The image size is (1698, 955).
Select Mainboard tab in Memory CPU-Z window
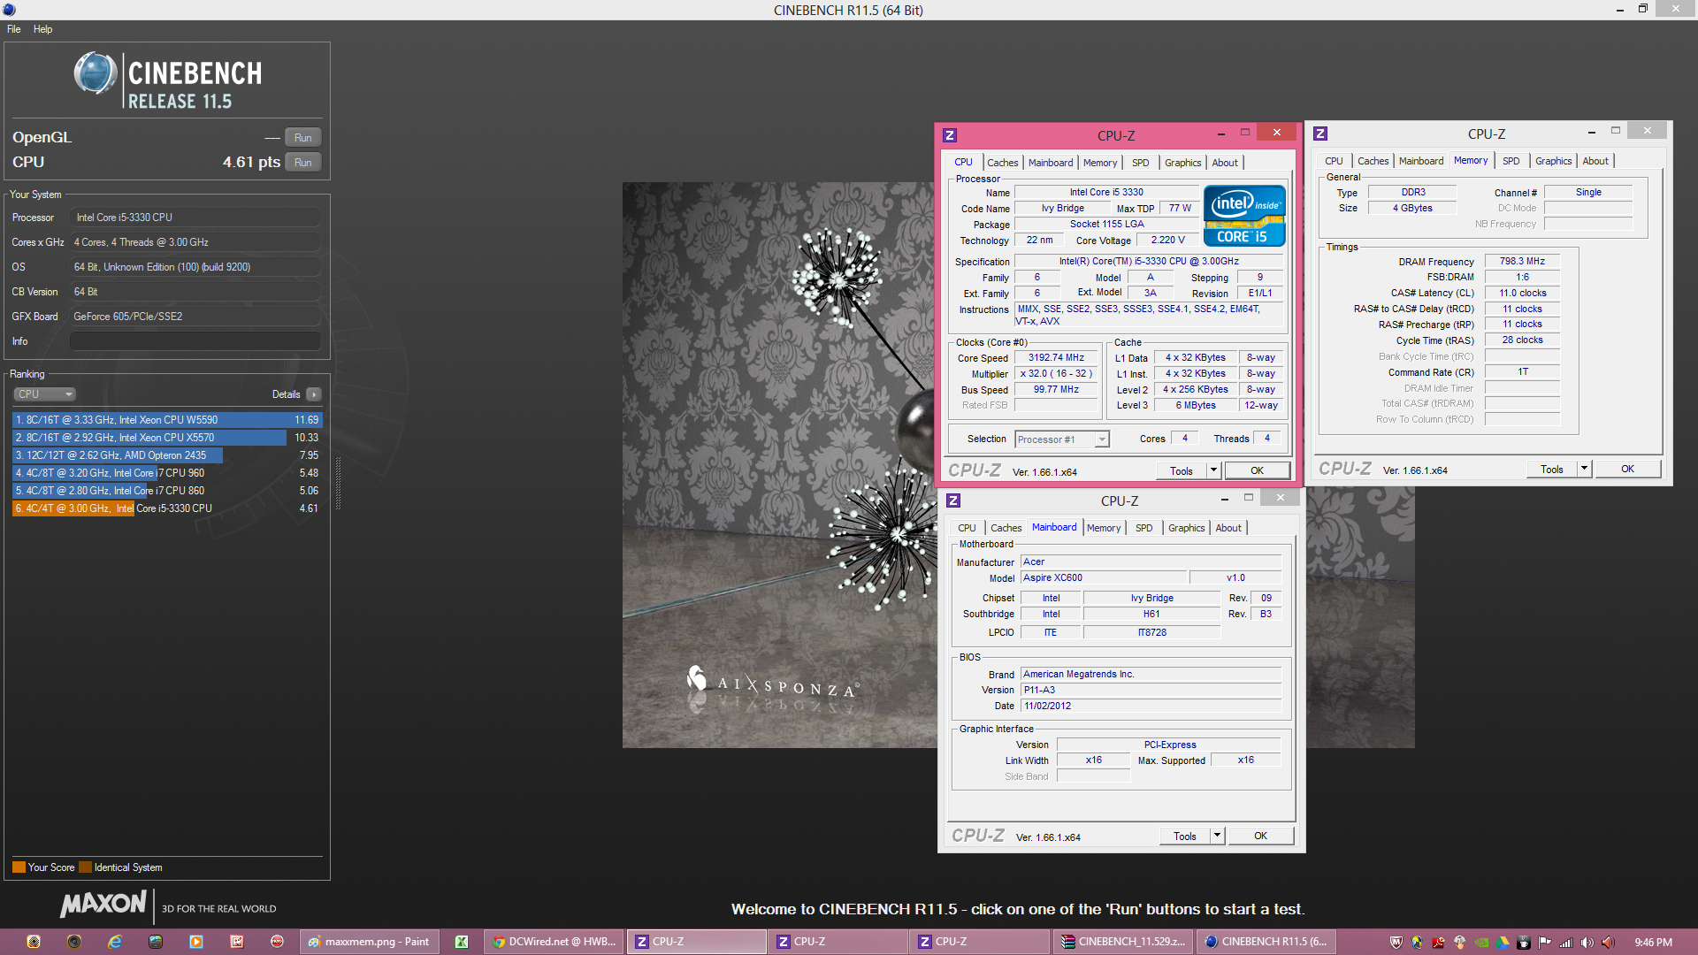point(1421,161)
